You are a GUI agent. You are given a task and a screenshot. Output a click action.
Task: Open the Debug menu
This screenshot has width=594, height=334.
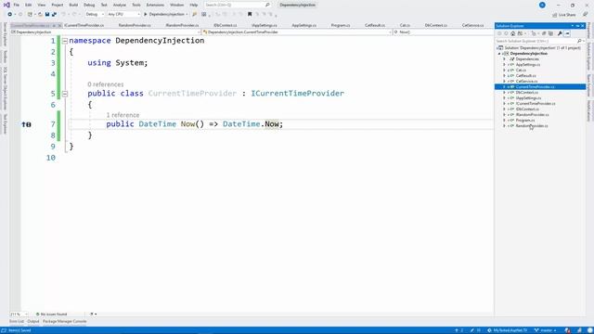coord(89,5)
